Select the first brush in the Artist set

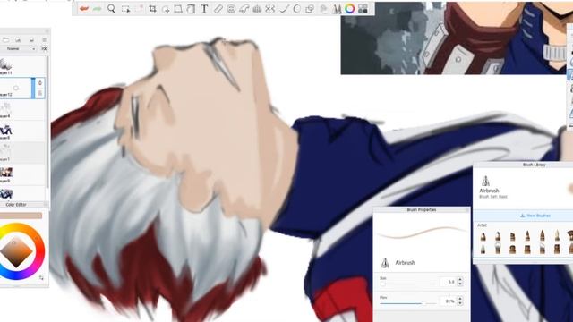(483, 236)
